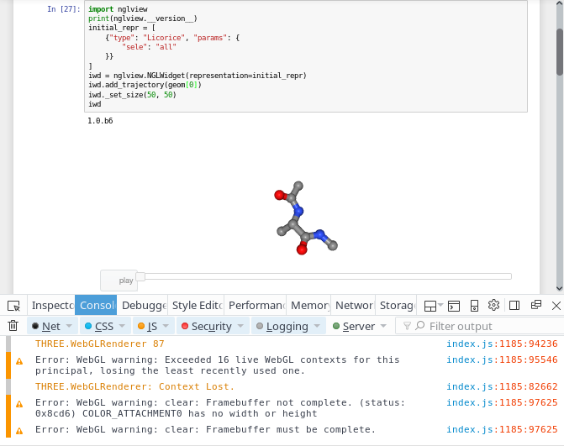Clear console output with trash icon
Viewport: 564px width, 446px height.
click(13, 326)
